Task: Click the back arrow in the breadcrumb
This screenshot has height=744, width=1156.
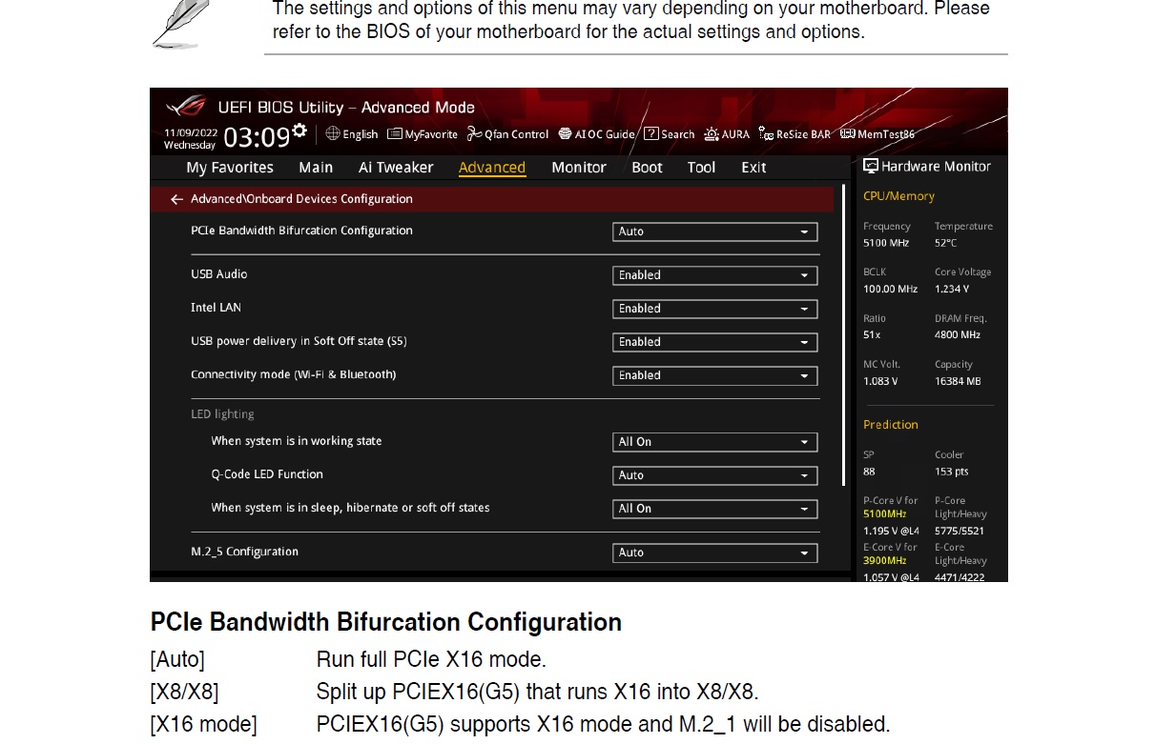Action: [175, 199]
